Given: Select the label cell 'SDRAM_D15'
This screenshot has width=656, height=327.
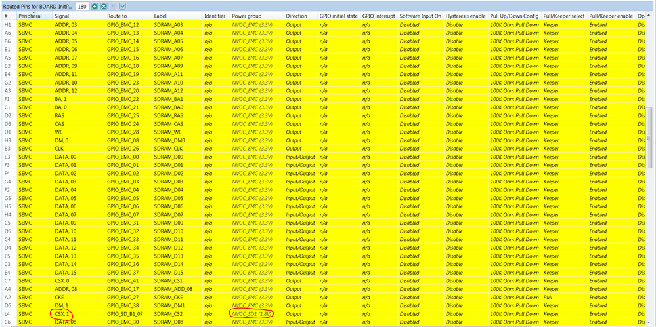Looking at the screenshot, I should coord(168,273).
